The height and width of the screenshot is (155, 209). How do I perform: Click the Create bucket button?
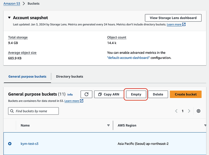(186, 94)
